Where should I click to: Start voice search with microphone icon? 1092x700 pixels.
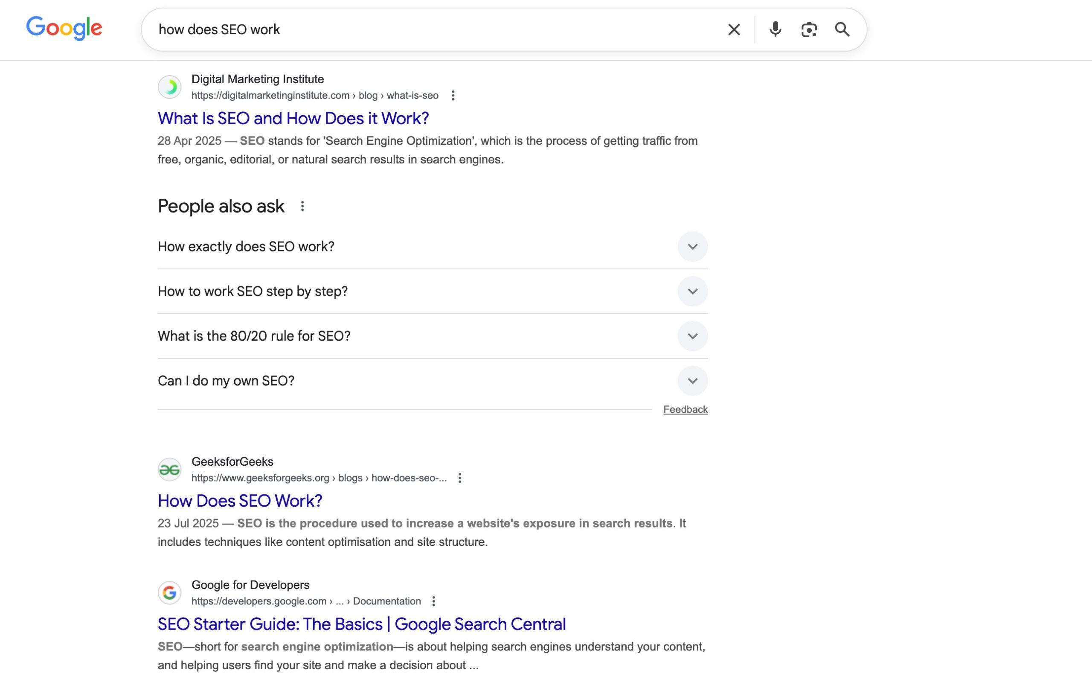tap(775, 29)
